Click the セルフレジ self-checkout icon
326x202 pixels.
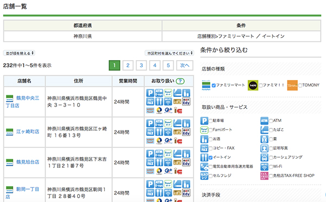[x=204, y=175]
